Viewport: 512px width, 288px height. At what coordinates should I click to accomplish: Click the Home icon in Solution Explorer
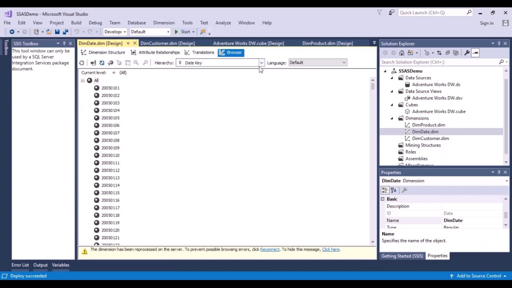(x=402, y=53)
